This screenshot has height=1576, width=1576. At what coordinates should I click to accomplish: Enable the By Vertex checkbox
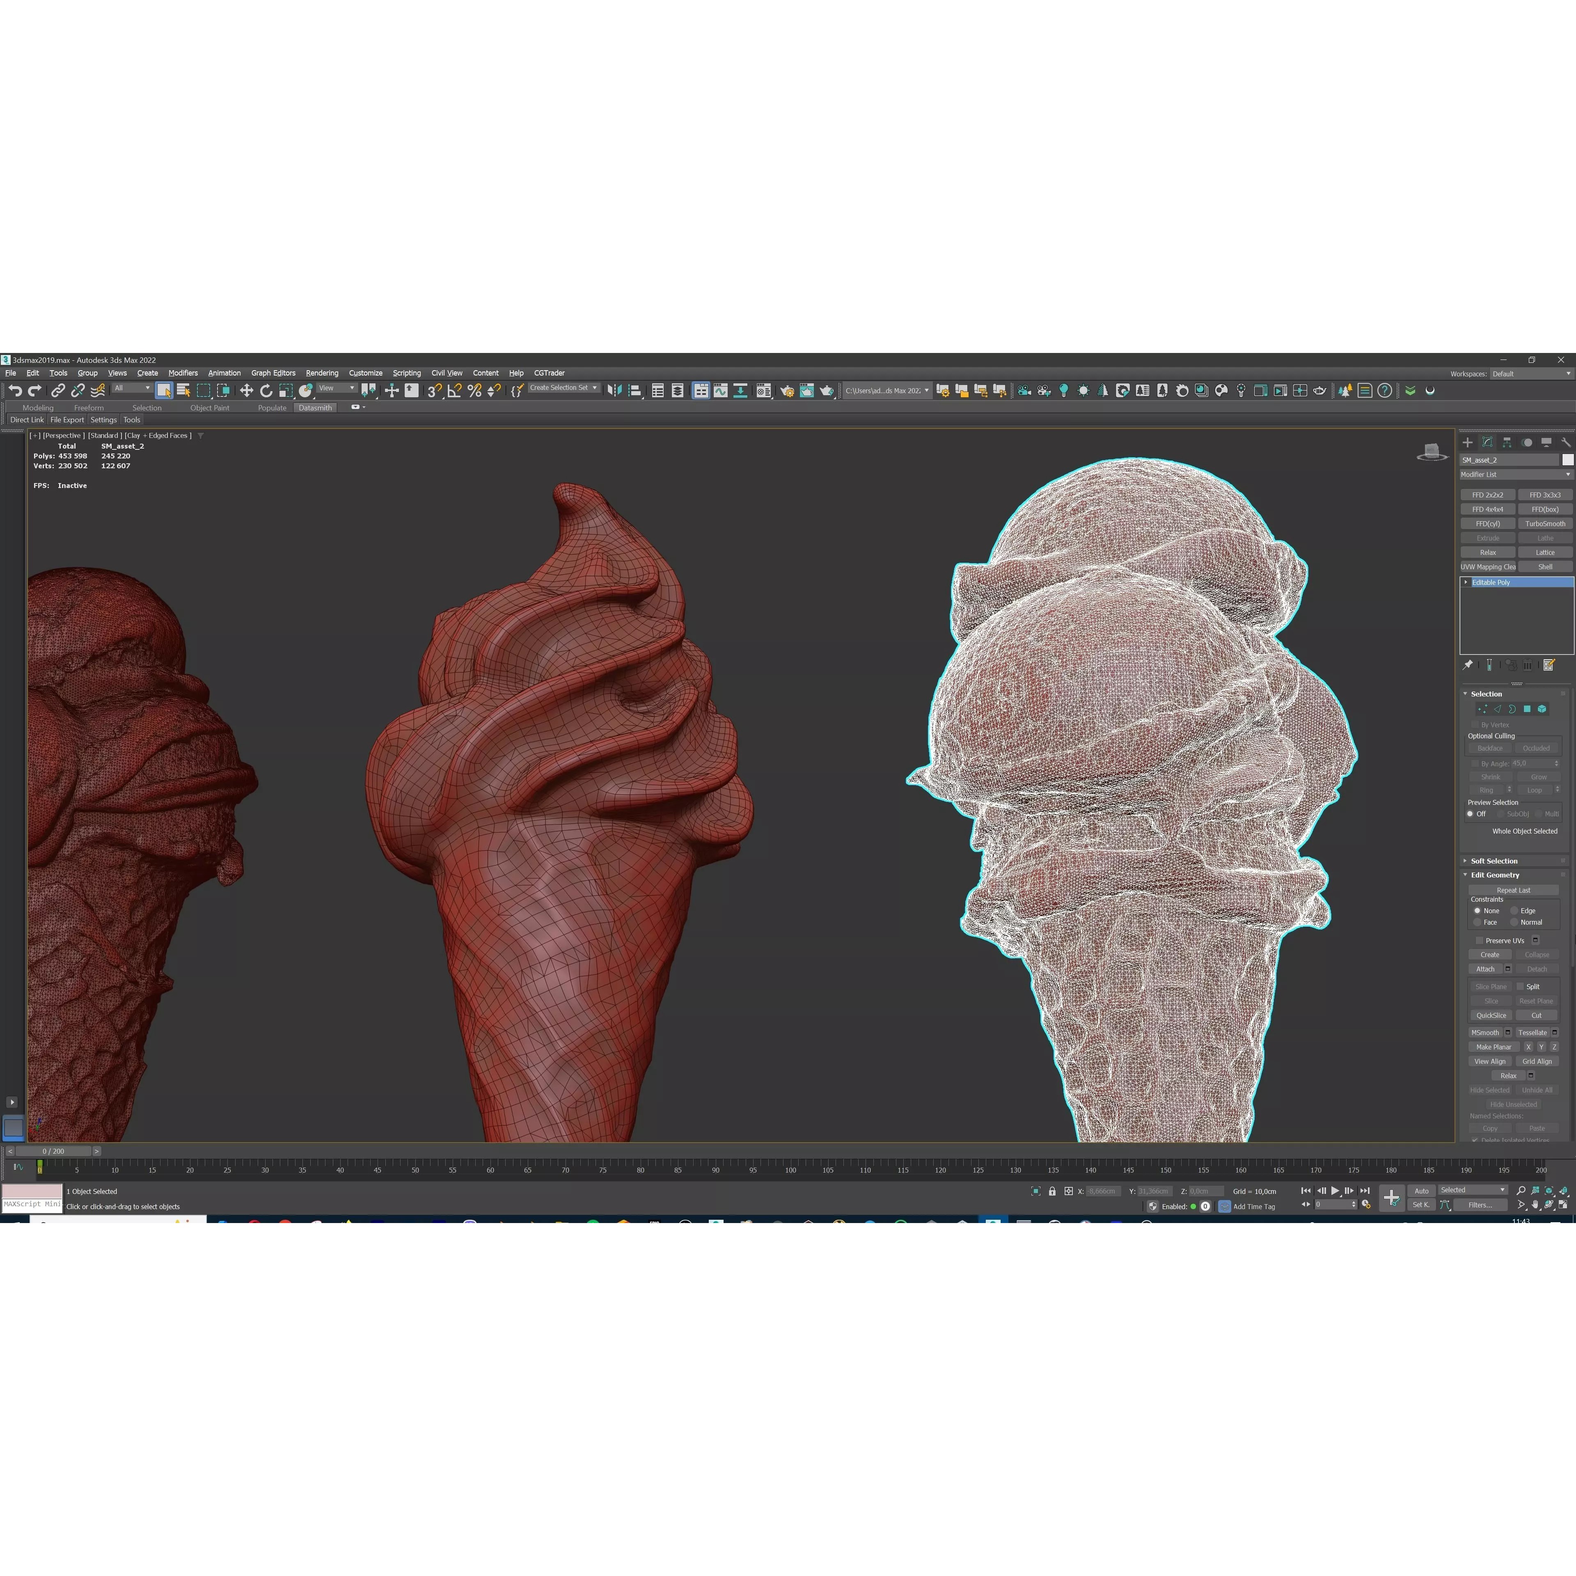pos(1475,724)
